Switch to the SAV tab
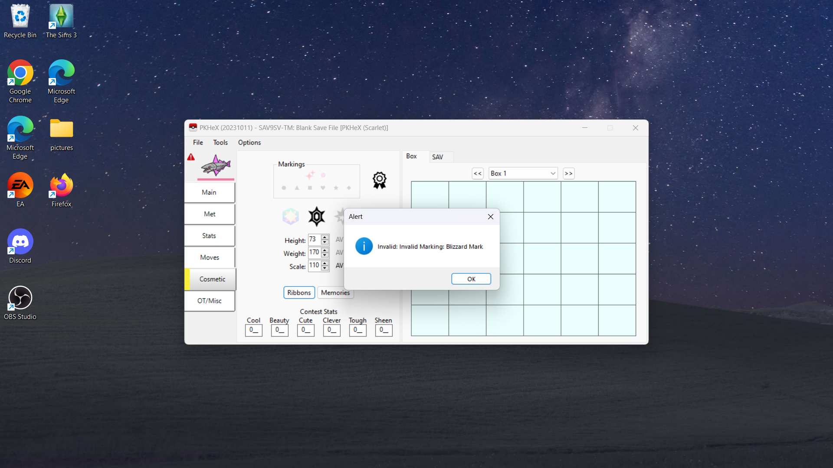The height and width of the screenshot is (468, 833). point(437,157)
